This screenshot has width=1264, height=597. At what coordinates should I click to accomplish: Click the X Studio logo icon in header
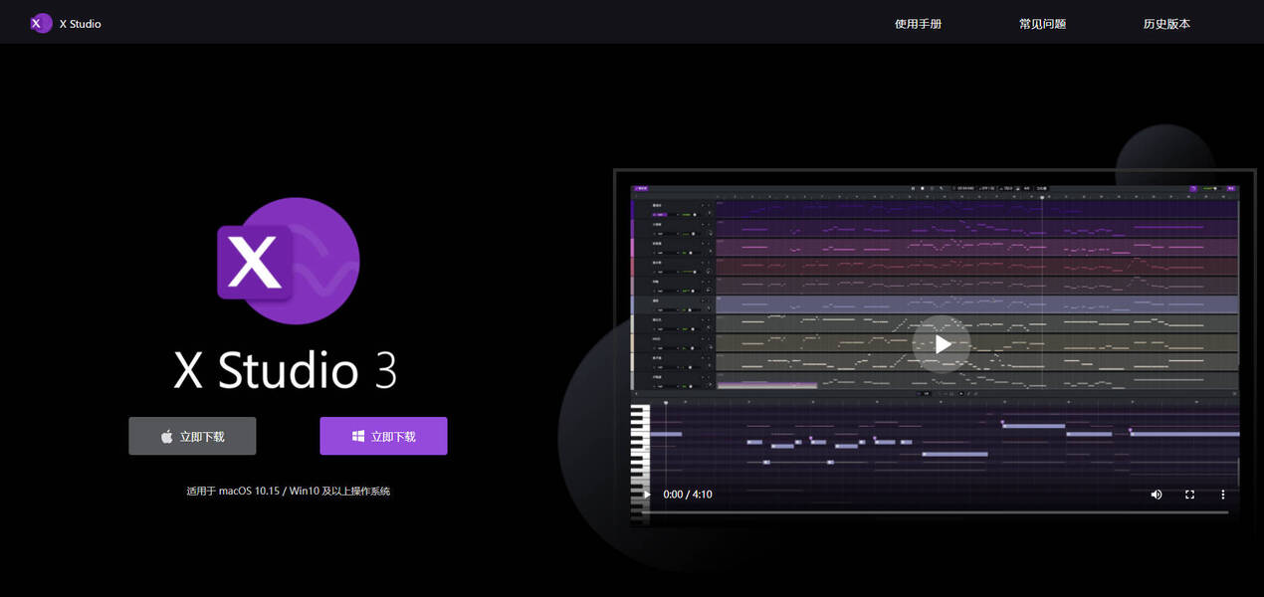pos(41,23)
